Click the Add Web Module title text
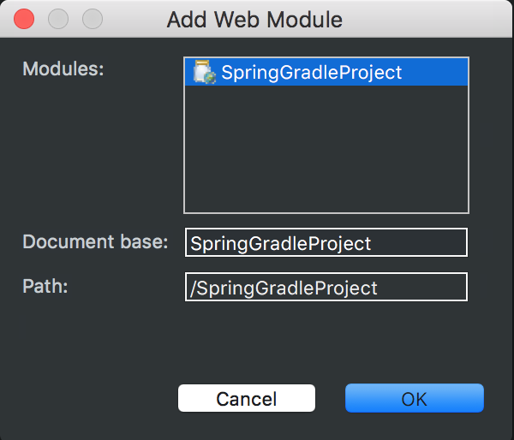 click(254, 19)
